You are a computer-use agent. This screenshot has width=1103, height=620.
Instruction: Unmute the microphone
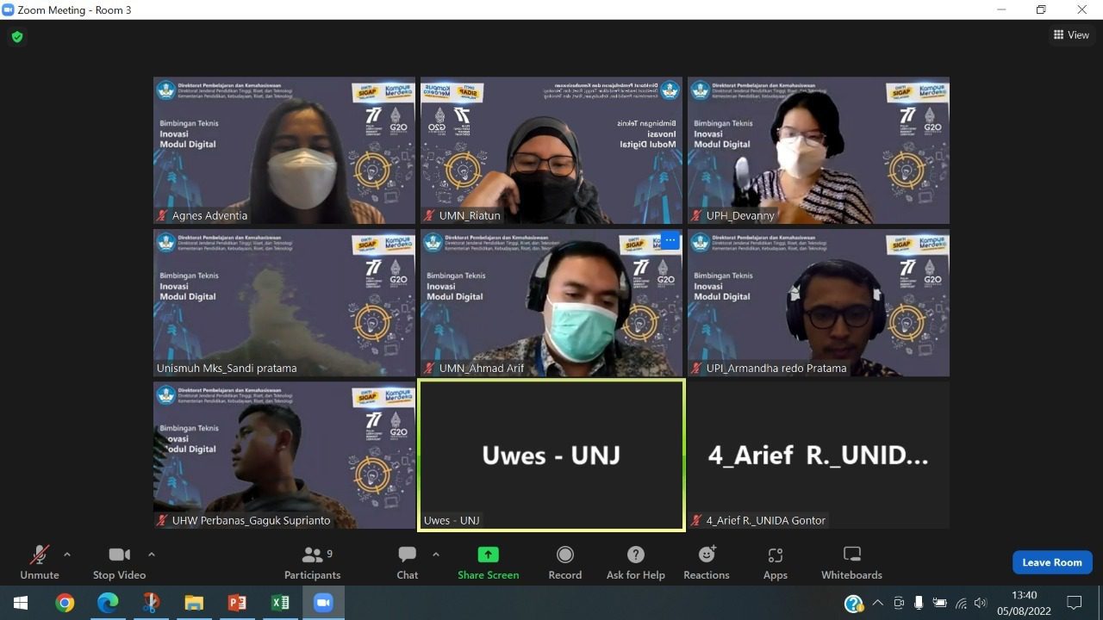[x=39, y=562]
